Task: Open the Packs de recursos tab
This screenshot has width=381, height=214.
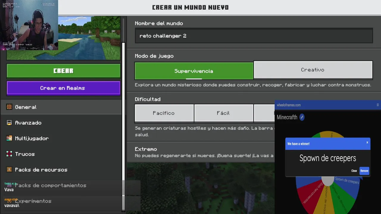Action: 61,170
